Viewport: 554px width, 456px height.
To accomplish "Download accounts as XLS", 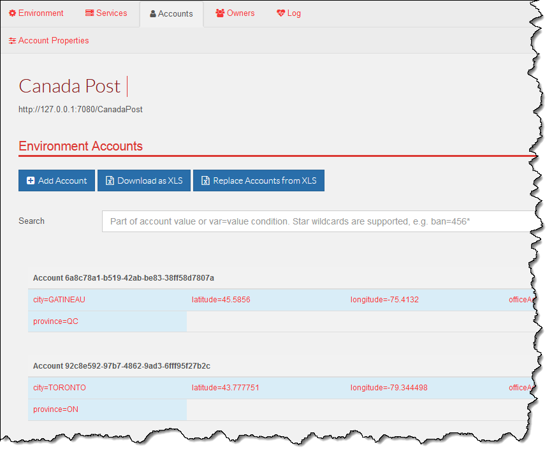I will point(144,180).
